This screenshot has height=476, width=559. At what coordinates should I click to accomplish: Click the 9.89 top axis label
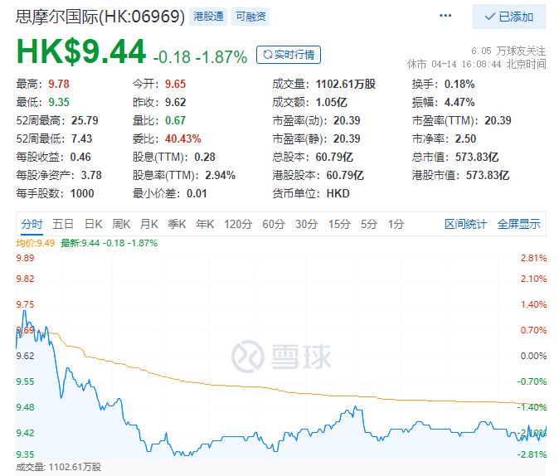click(25, 258)
